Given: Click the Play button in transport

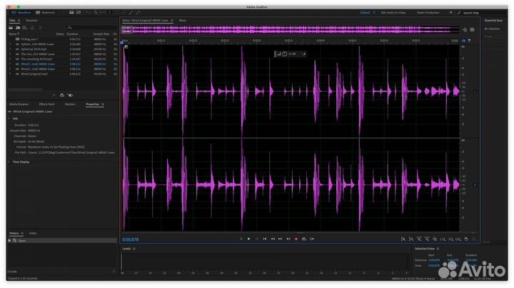Looking at the screenshot, I should pos(249,239).
